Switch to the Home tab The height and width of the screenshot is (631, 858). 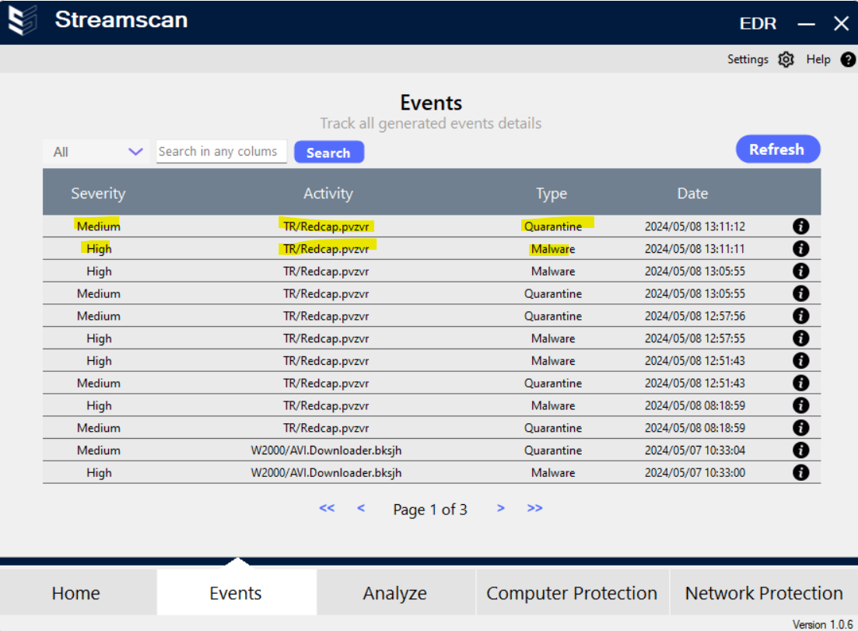79,593
